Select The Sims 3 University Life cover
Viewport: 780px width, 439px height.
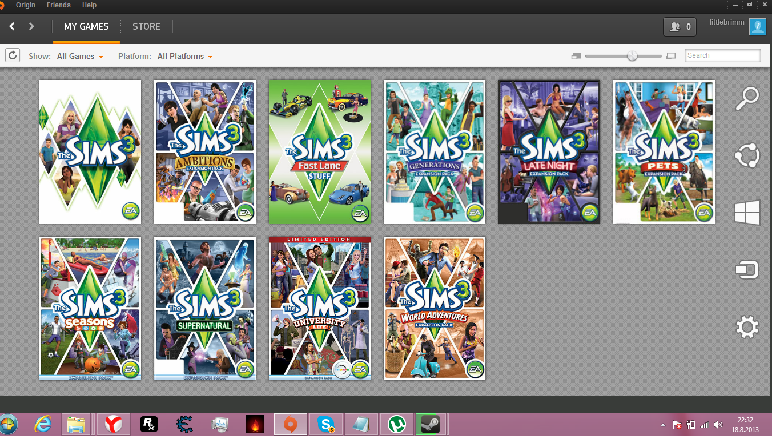320,309
